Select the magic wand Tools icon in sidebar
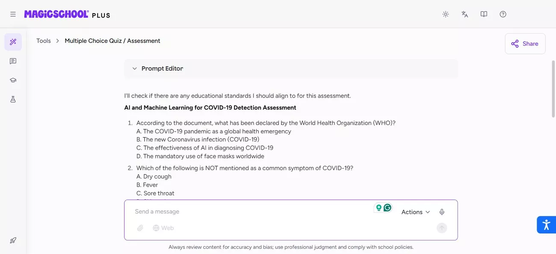This screenshot has height=254, width=556. click(13, 41)
